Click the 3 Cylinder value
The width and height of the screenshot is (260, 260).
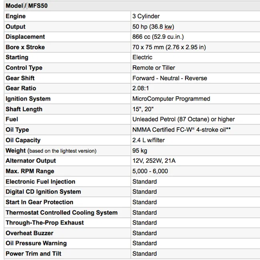click(x=146, y=16)
